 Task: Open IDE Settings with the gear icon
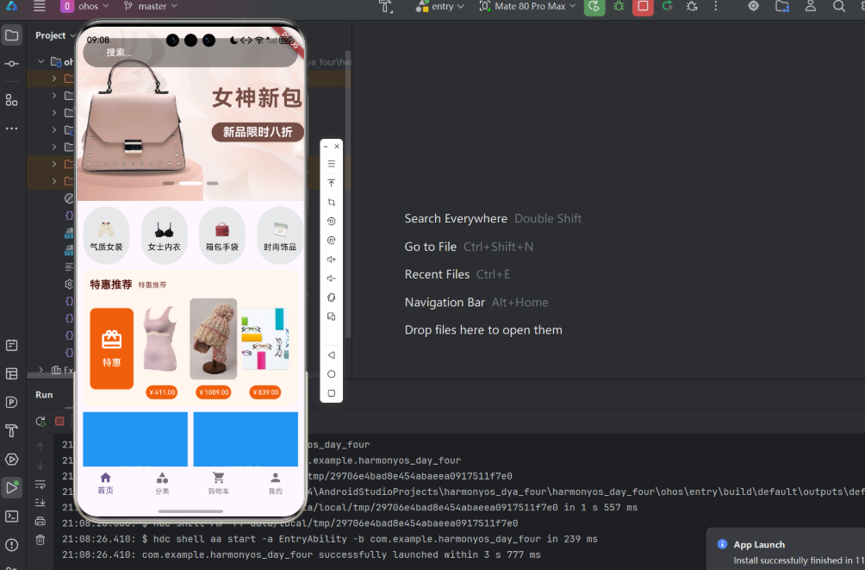point(753,7)
